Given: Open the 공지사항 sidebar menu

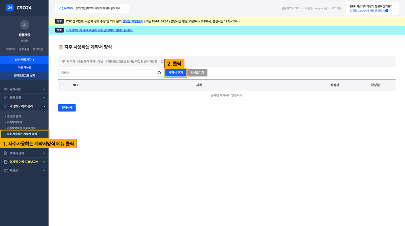Looking at the screenshot, I should coord(24,89).
